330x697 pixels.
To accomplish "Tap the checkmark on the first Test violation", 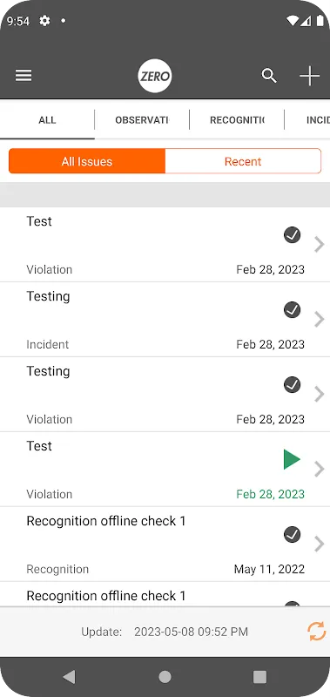I will (292, 234).
